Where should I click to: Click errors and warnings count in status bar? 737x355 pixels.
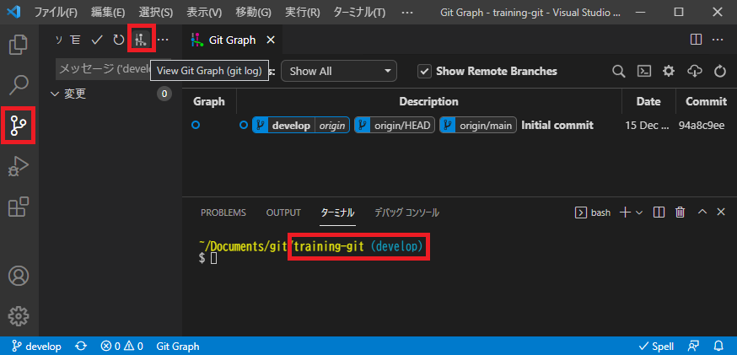(121, 347)
